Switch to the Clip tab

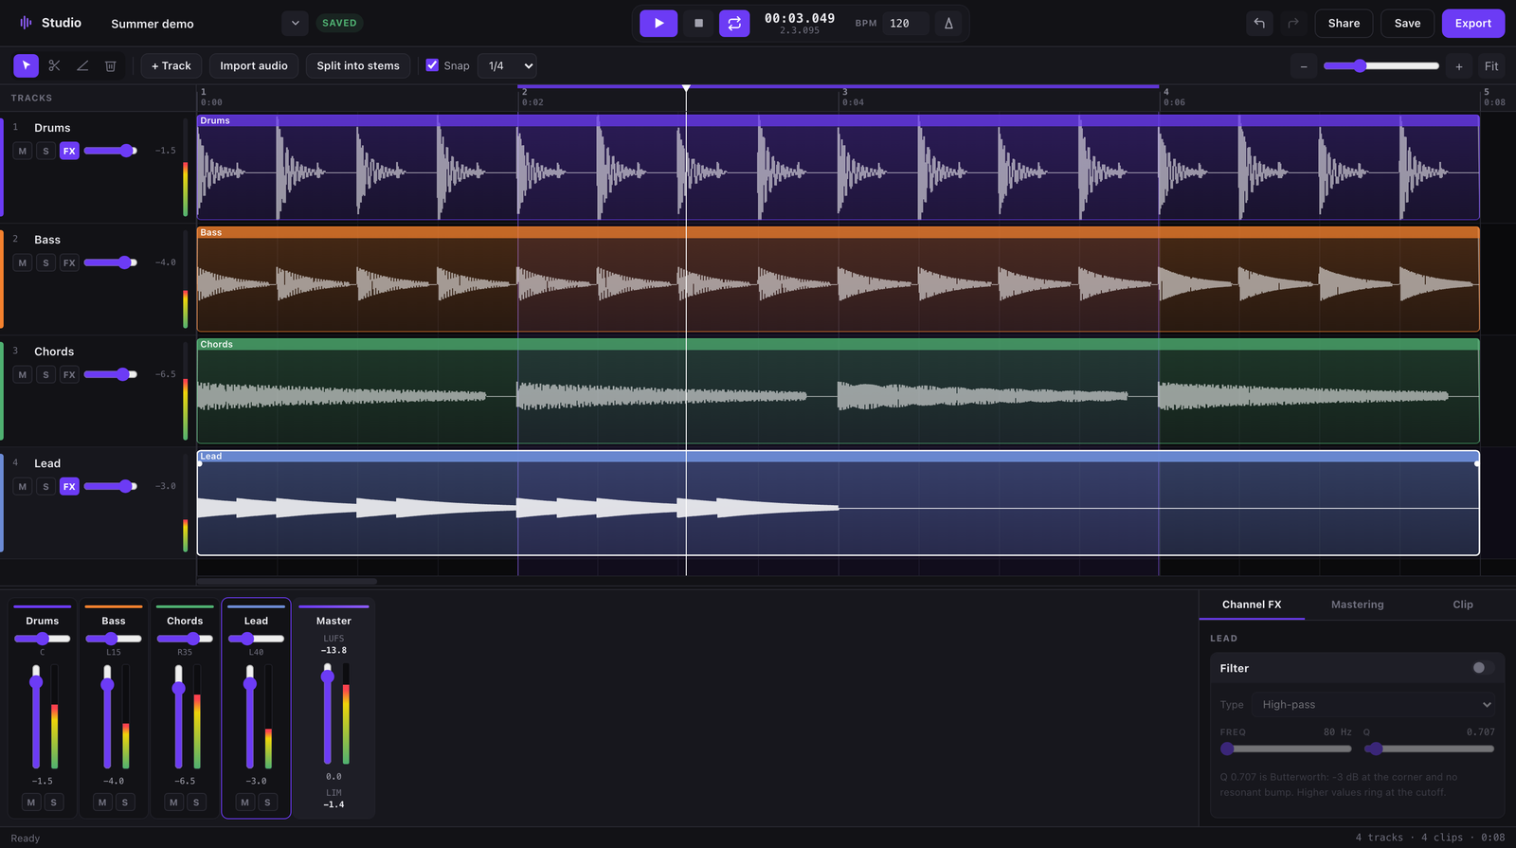[1463, 604]
